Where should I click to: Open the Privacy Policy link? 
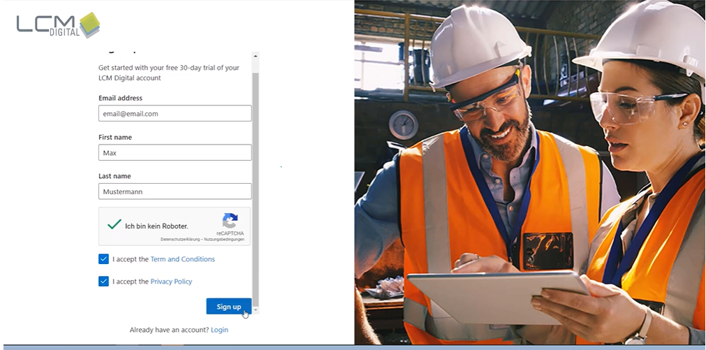171,282
